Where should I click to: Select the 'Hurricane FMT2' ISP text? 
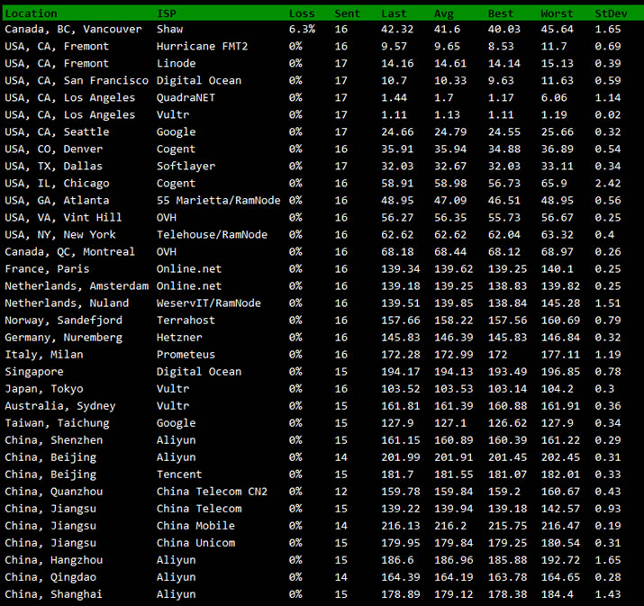pyautogui.click(x=202, y=47)
